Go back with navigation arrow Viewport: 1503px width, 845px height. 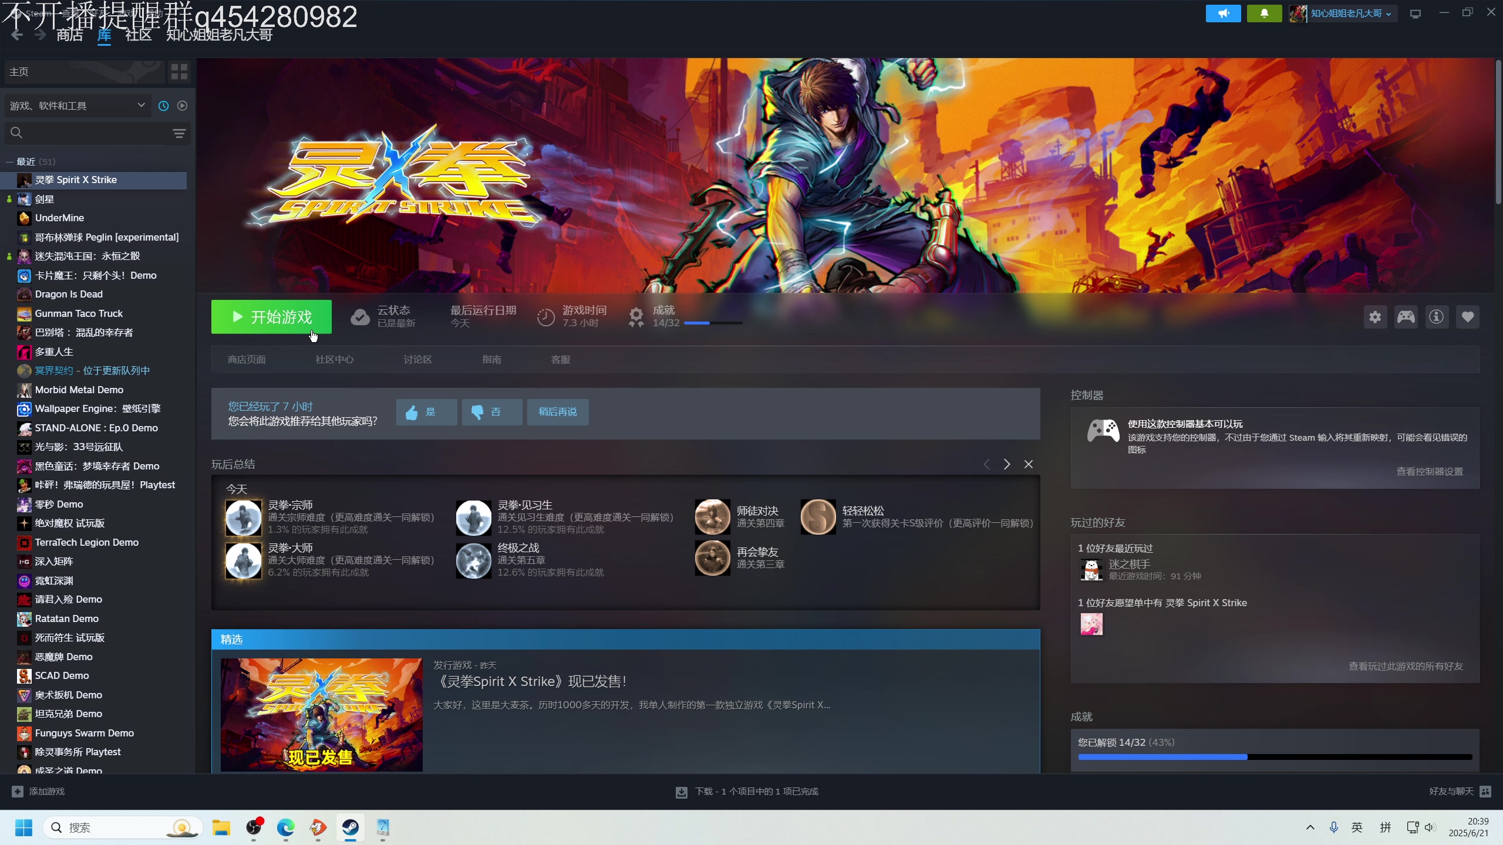[17, 35]
